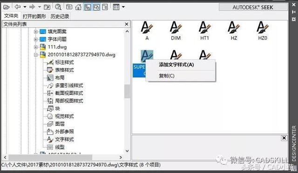298x173 pixels.
Task: Click the tree horizontal scrollbar thumb
Action: tap(50, 158)
